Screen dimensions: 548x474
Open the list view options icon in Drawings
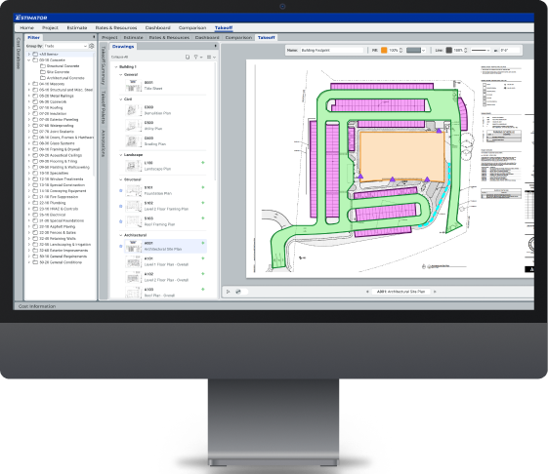pos(209,57)
